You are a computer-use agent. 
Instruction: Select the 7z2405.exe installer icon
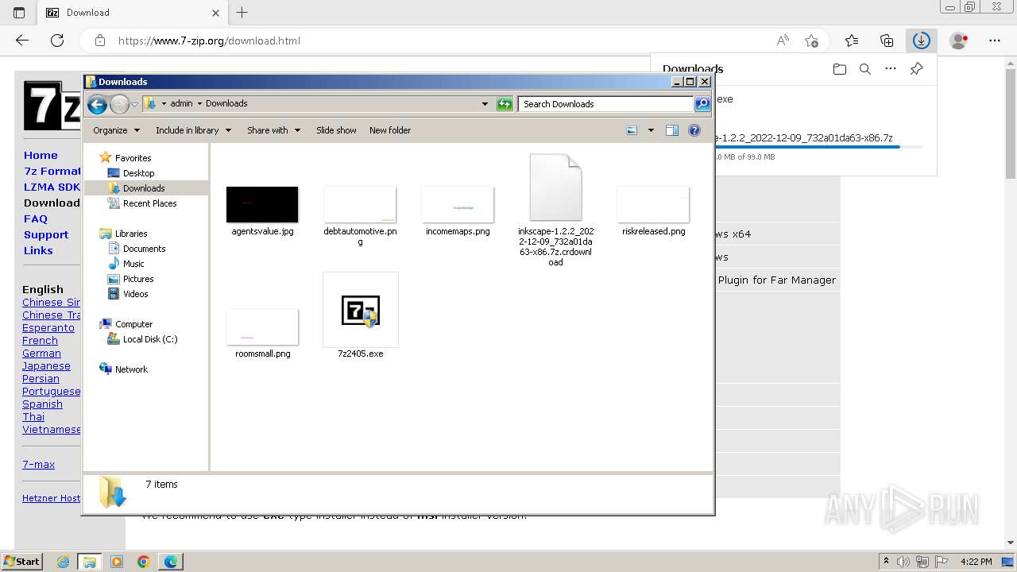tap(361, 311)
